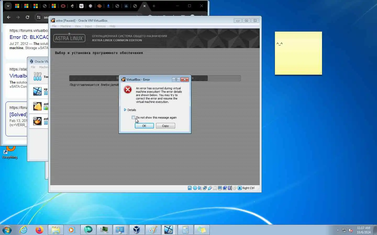
Task: Open File menu of VirtualBox Manager window
Action: (x=33, y=67)
